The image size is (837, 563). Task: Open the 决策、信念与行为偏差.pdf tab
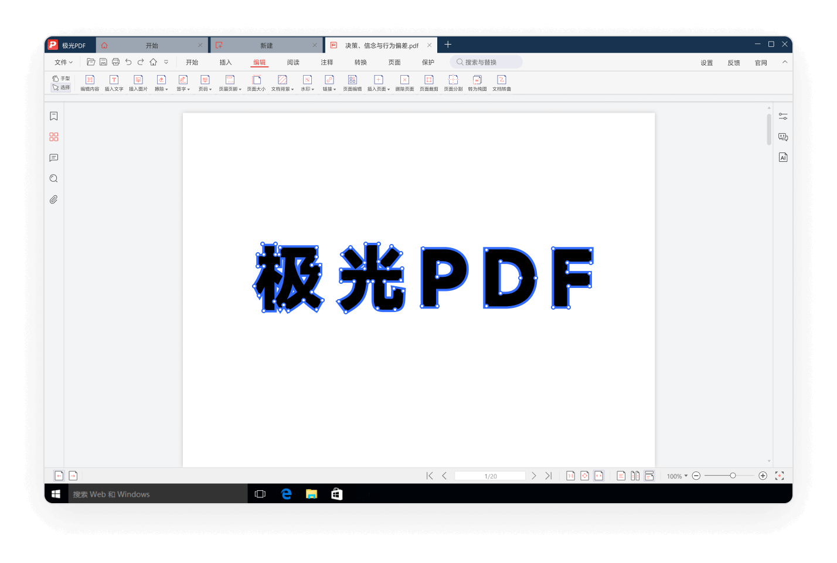(x=380, y=45)
